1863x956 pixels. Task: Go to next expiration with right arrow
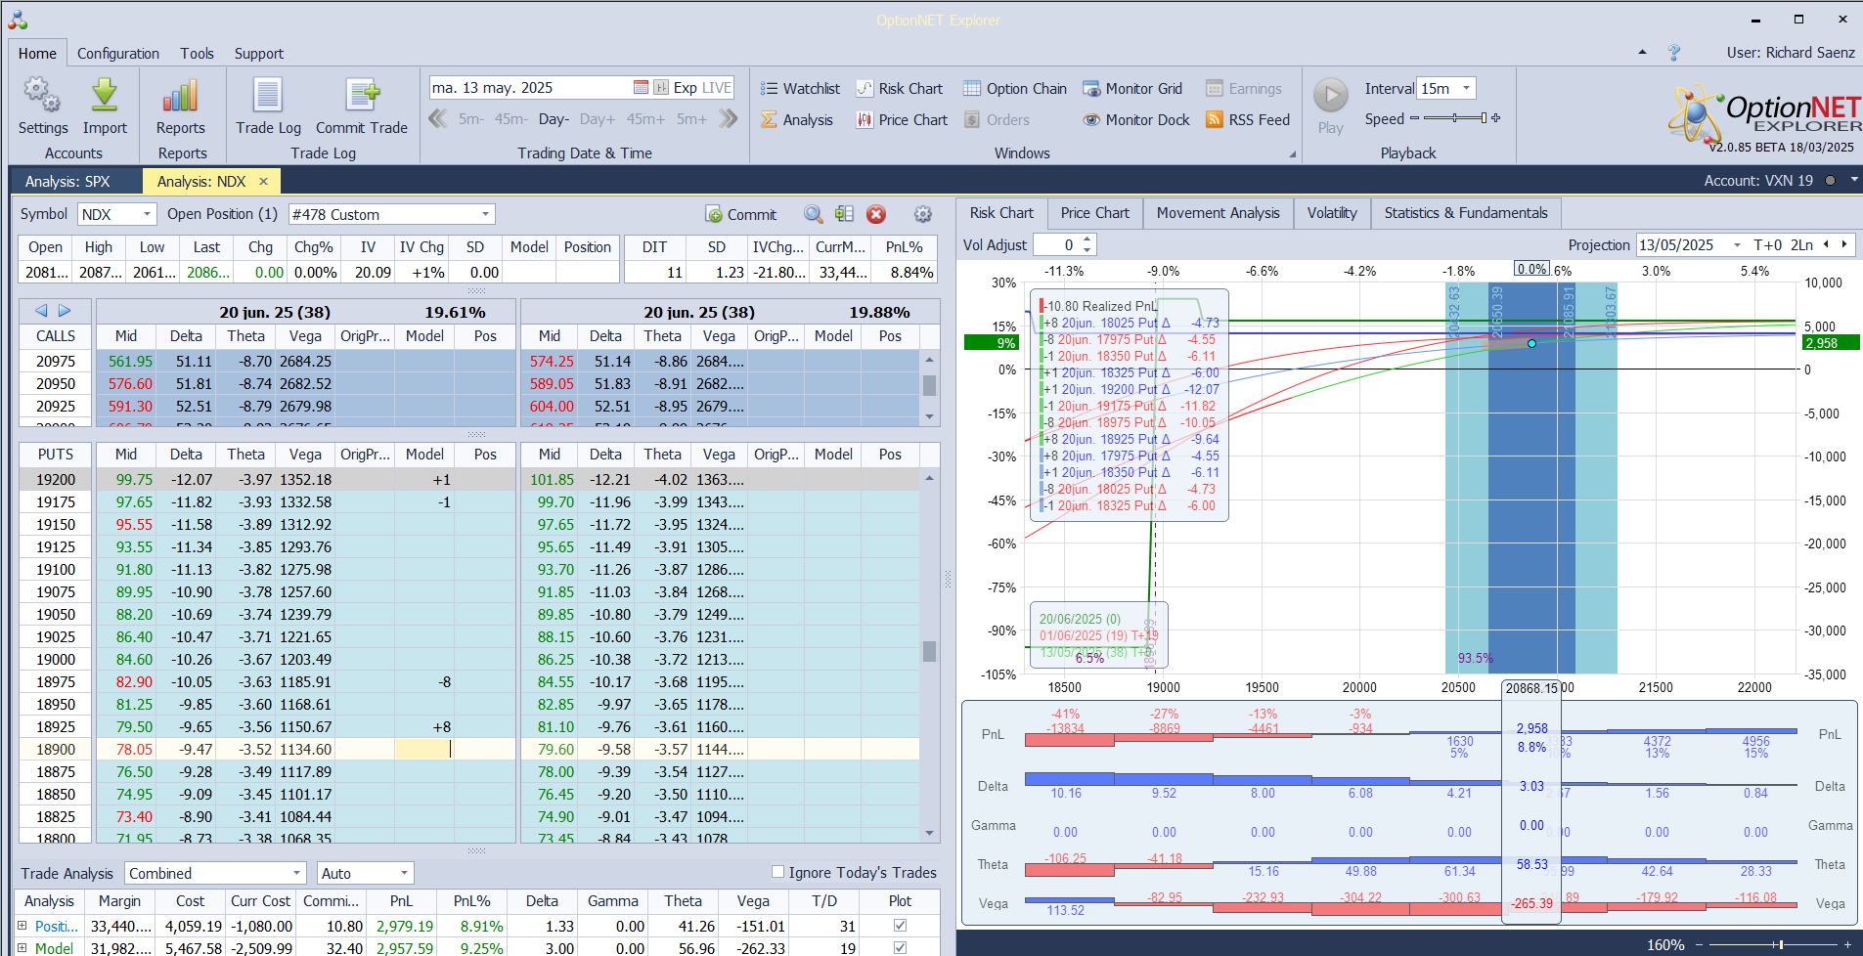[65, 311]
